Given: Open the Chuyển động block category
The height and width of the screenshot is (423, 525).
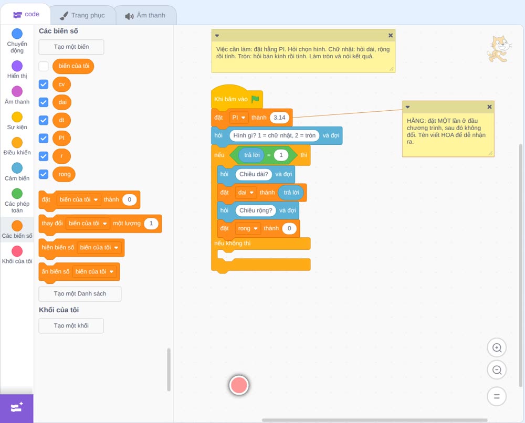Looking at the screenshot, I should (17, 40).
